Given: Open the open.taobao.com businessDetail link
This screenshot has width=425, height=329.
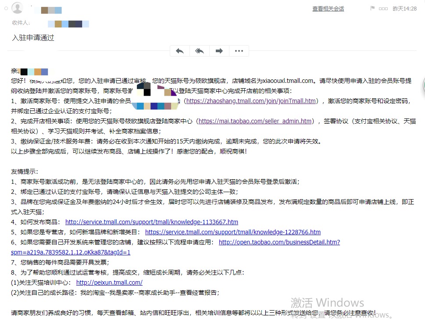Looking at the screenshot, I should pos(279,242).
